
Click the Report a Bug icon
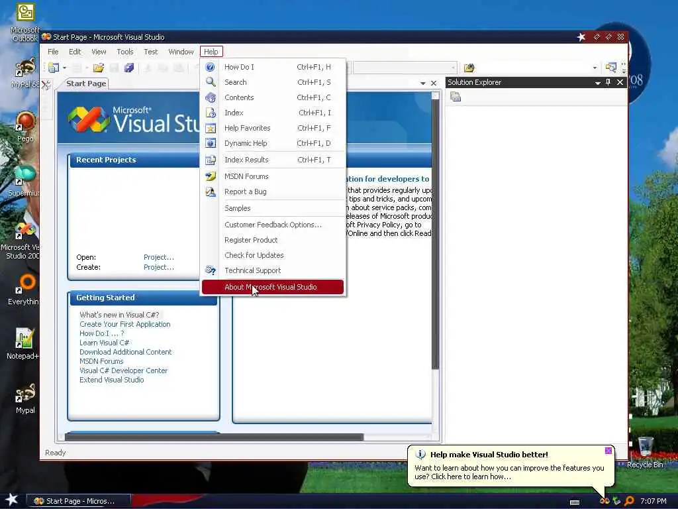point(210,192)
